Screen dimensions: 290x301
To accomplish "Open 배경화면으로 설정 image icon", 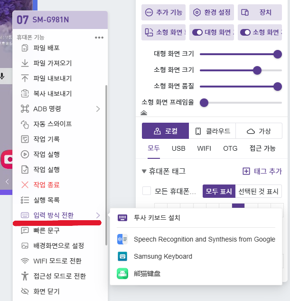I will (x=25, y=246).
